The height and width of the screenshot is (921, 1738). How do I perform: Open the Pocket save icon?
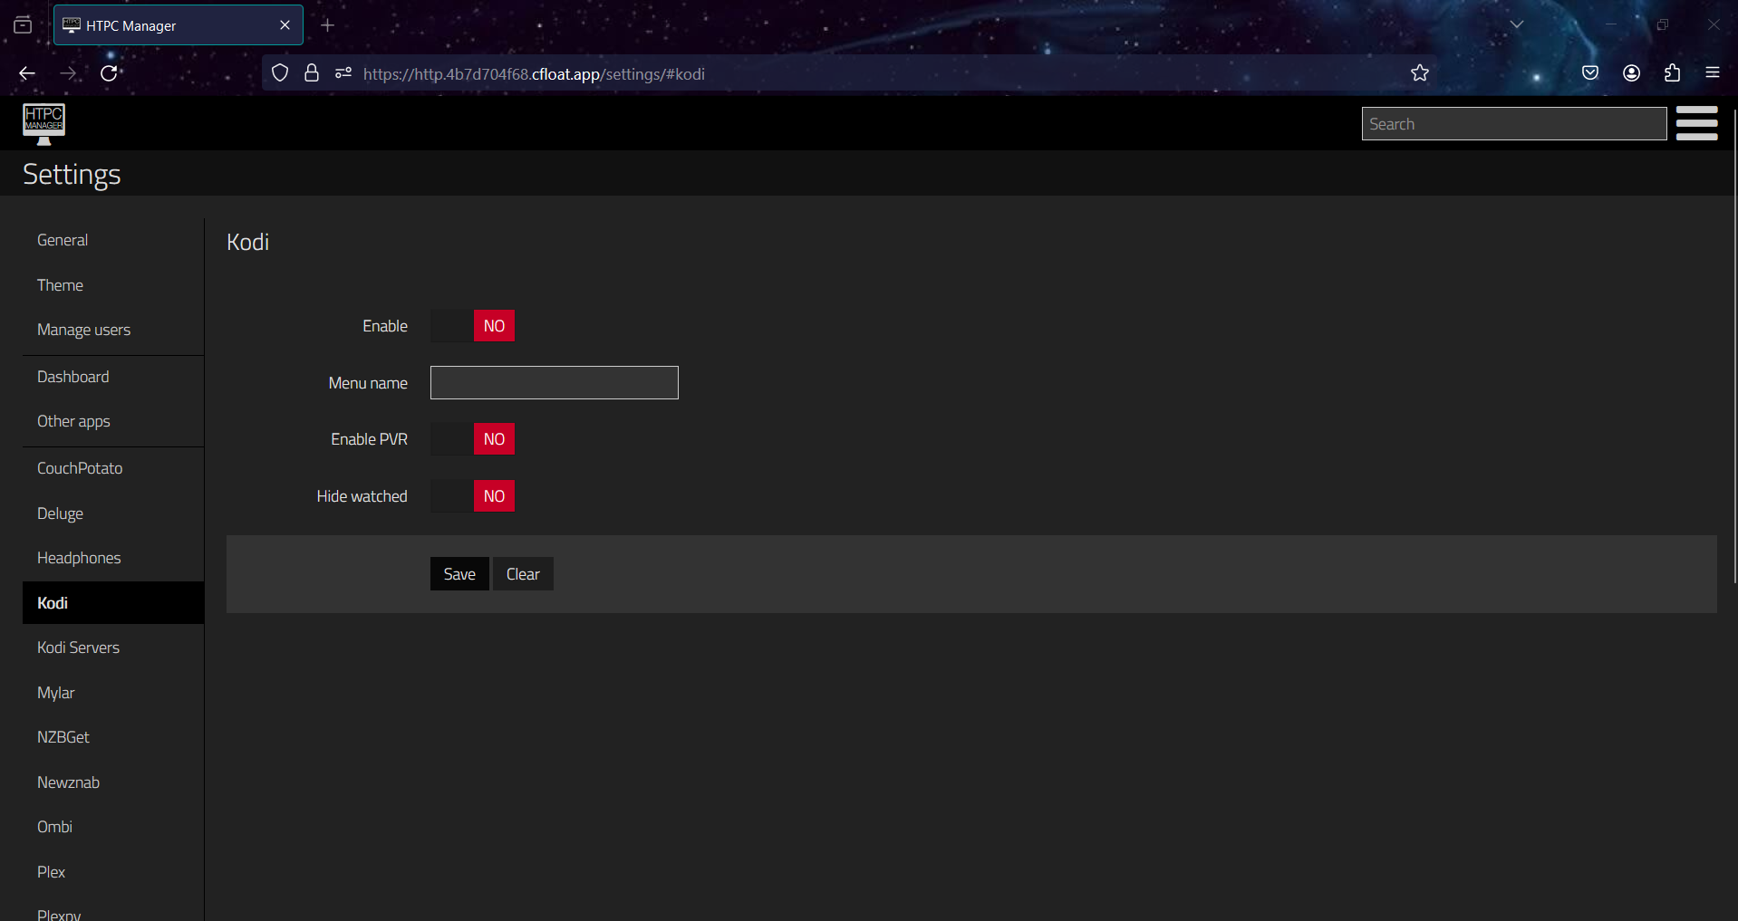1589,73
